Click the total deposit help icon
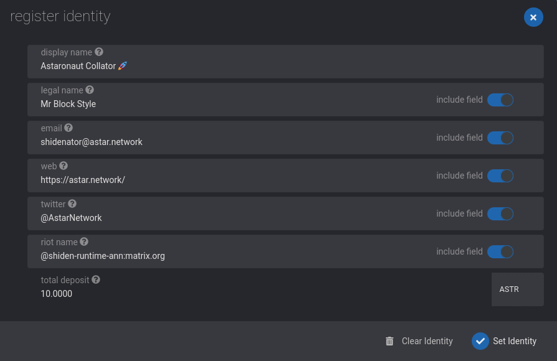The width and height of the screenshot is (557, 361). point(96,279)
